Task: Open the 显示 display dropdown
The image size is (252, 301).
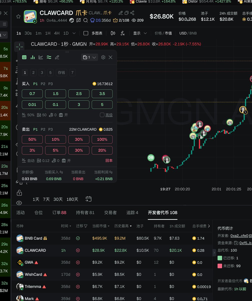Action: pyautogui.click(x=140, y=33)
